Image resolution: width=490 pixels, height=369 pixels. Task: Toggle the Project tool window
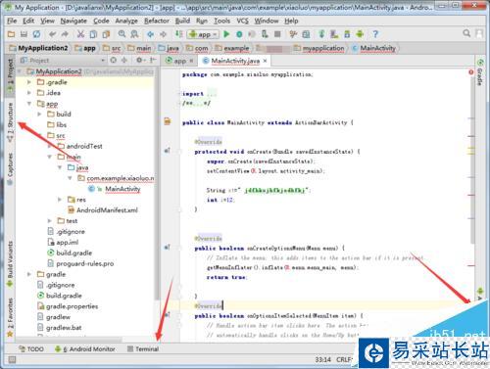(x=10, y=75)
